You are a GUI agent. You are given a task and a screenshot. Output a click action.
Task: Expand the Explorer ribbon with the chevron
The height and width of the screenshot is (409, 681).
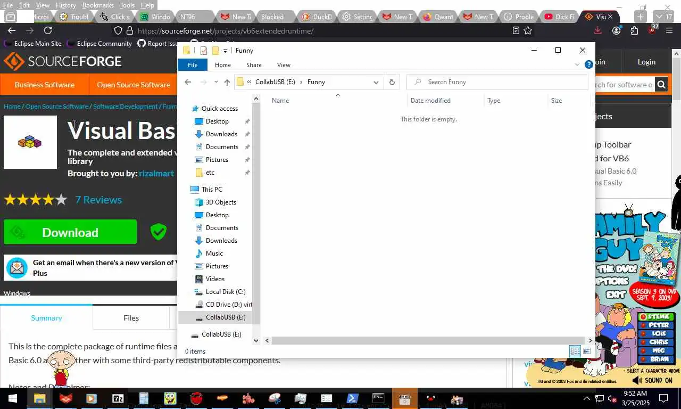[x=577, y=64]
